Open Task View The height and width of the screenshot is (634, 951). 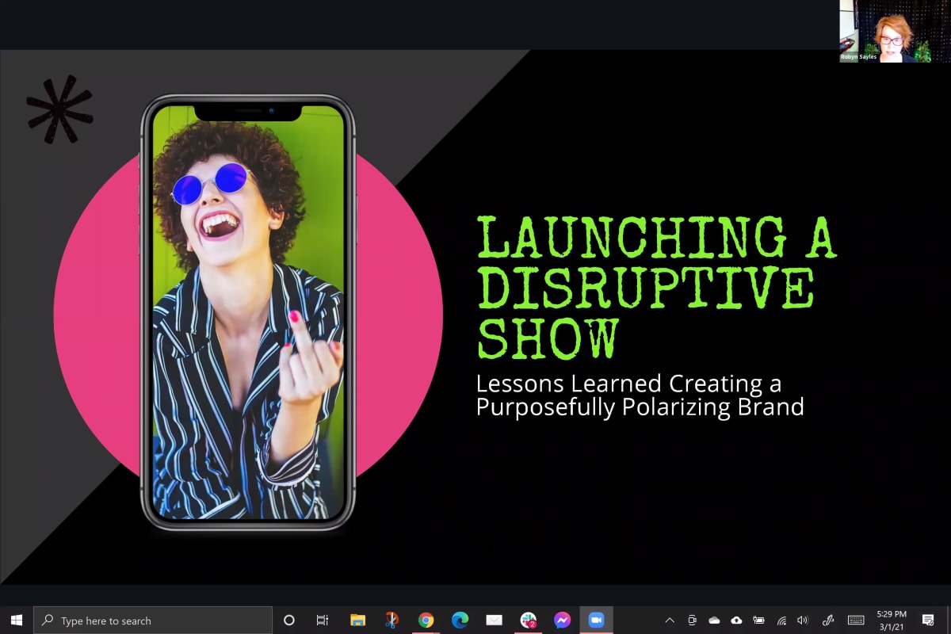tap(322, 620)
